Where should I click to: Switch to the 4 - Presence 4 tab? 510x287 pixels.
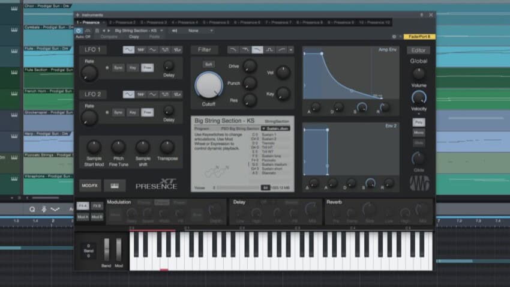pyautogui.click(x=185, y=22)
